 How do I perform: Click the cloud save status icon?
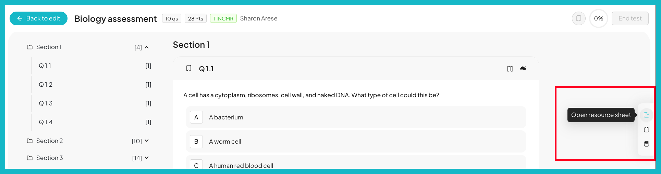coord(523,69)
